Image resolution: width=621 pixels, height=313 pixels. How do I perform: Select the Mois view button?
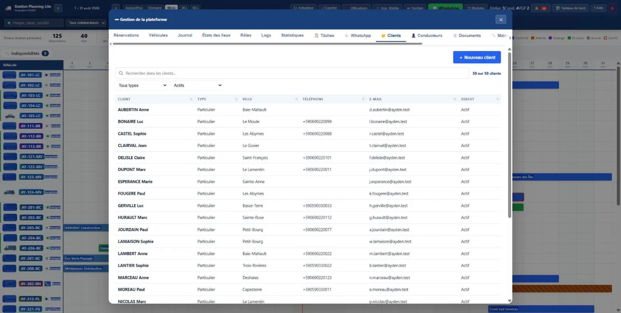171,8
